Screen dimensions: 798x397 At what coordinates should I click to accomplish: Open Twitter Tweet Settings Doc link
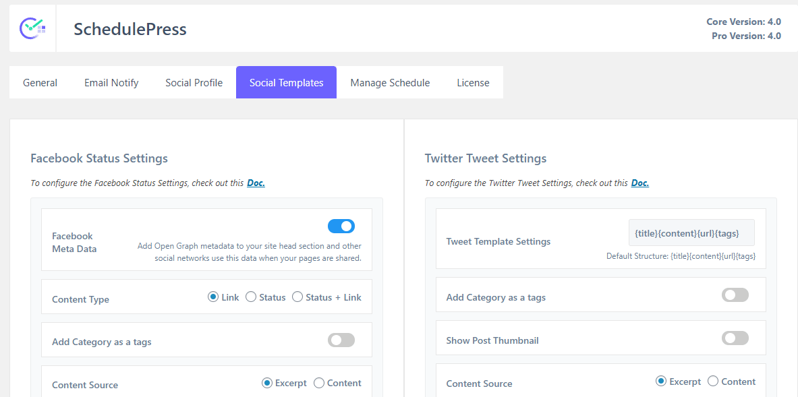pyautogui.click(x=640, y=183)
